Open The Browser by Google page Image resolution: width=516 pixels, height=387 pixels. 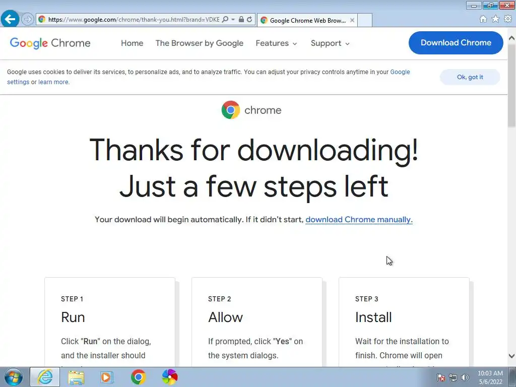point(200,43)
